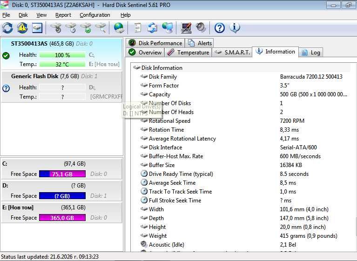Click the status last updated text
357x261 pixels.
[x=50, y=257]
